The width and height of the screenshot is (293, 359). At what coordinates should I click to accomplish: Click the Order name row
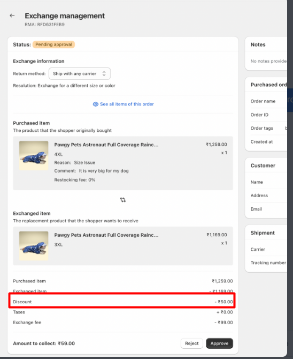click(x=268, y=101)
